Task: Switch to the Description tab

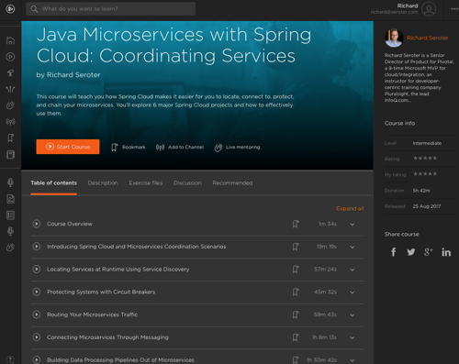Action: pyautogui.click(x=103, y=182)
